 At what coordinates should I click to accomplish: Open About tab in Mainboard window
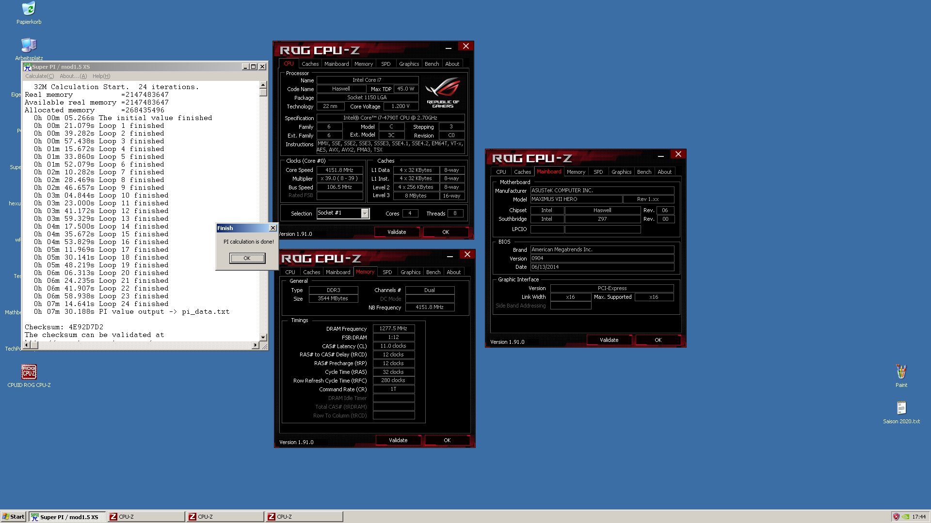pos(664,172)
